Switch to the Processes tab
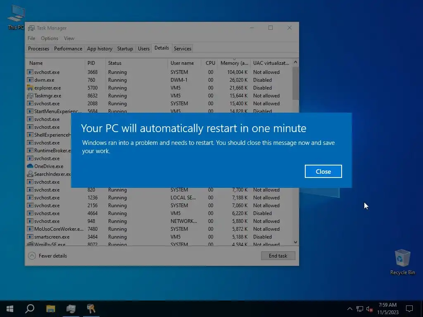Screen dimensions: 423x317 [38, 49]
